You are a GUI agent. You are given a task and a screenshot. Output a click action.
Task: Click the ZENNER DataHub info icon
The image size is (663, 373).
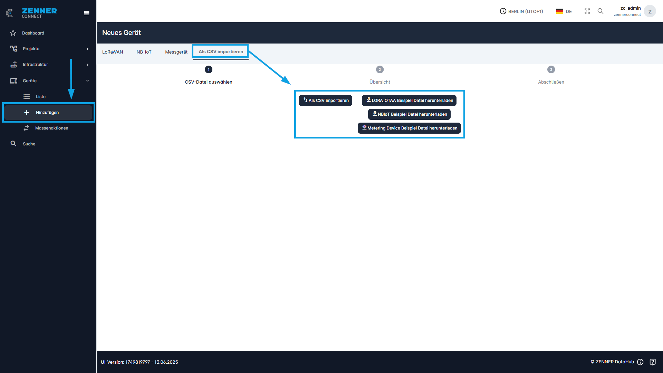(641, 362)
